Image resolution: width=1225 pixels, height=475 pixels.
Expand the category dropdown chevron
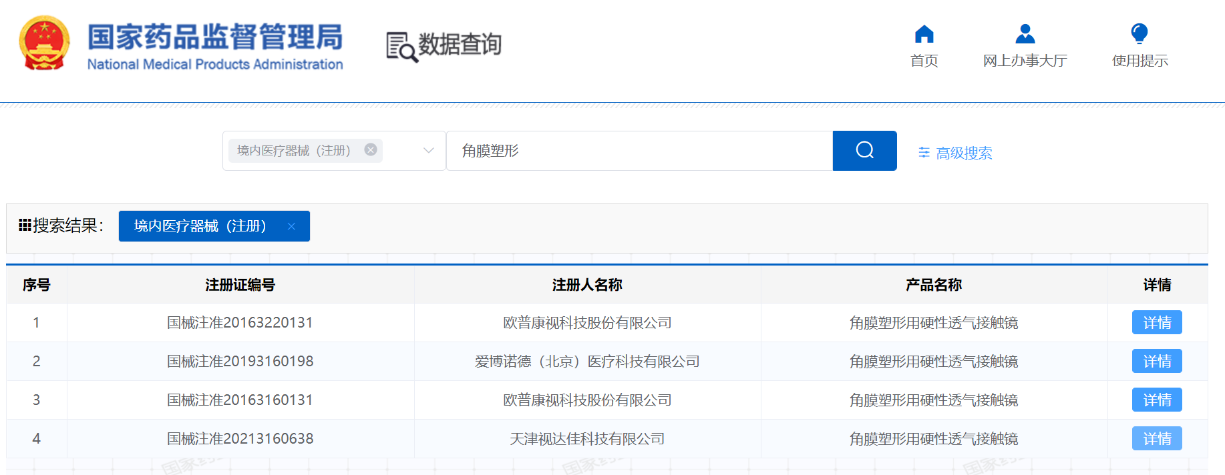[x=429, y=151]
